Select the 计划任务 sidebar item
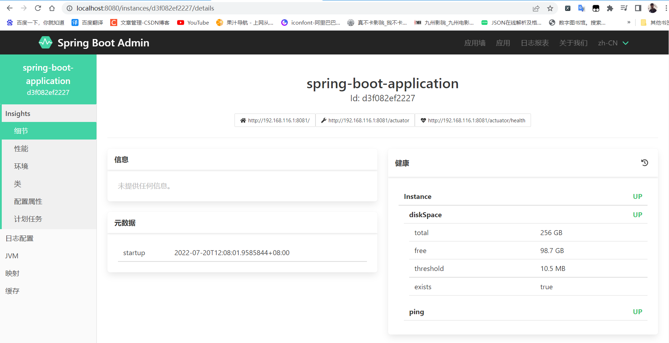This screenshot has width=669, height=343. 49,219
